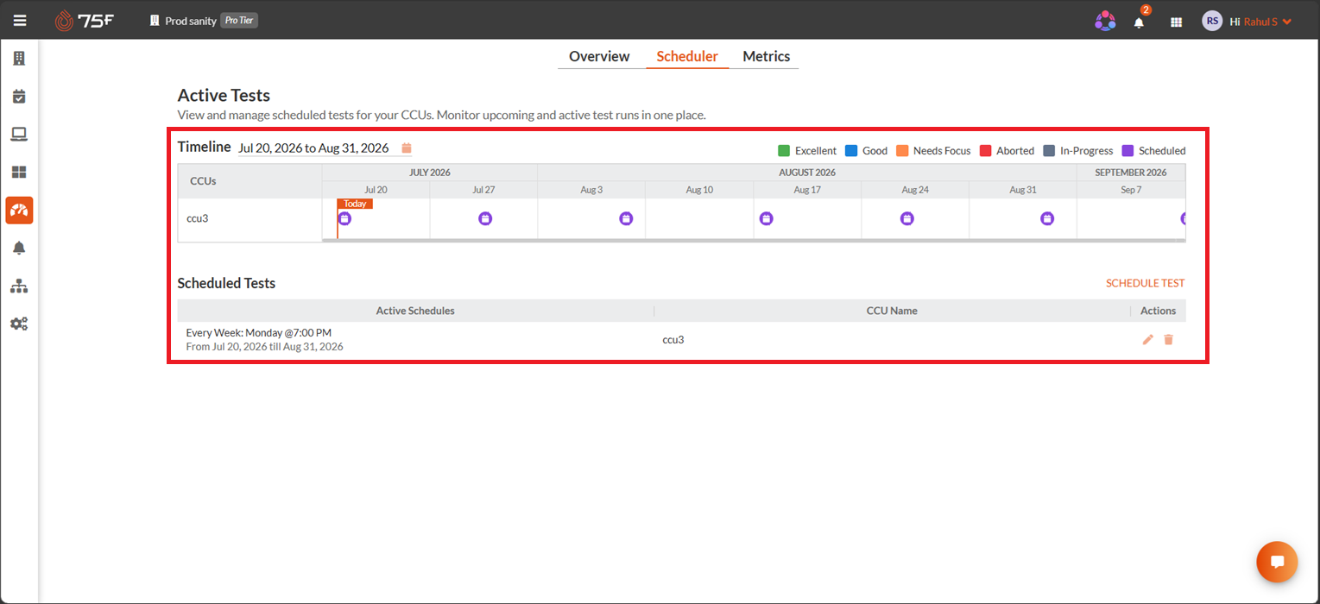Click the Needs Focus orange legend swatch
The image size is (1320, 604).
point(902,150)
